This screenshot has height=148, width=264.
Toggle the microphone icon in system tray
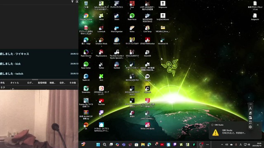[x=236, y=144]
